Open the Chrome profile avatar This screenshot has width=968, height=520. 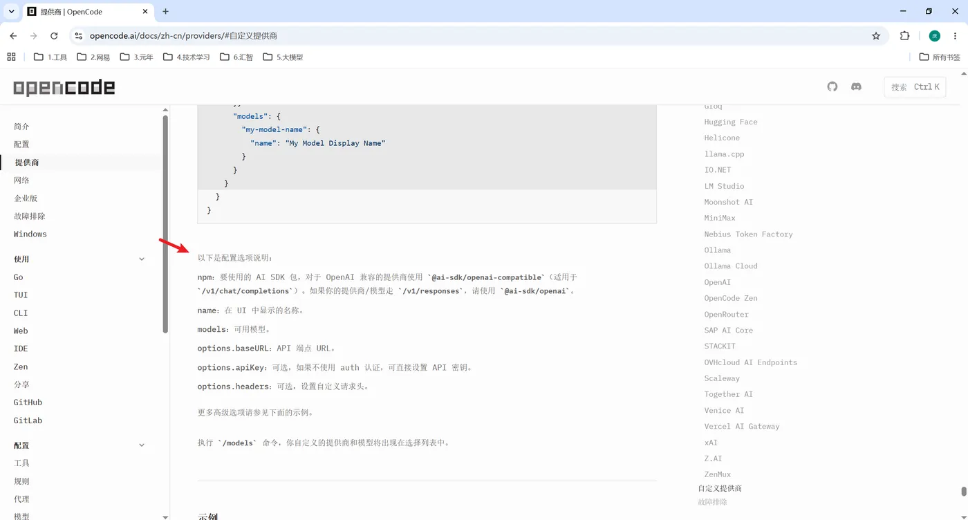pos(935,36)
